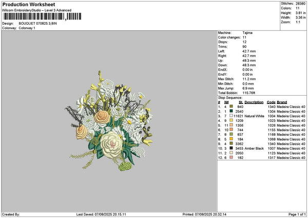This screenshot has width=308, height=218.
Task: Select the cream swatch with 2050 stitches
Action: pos(231,153)
